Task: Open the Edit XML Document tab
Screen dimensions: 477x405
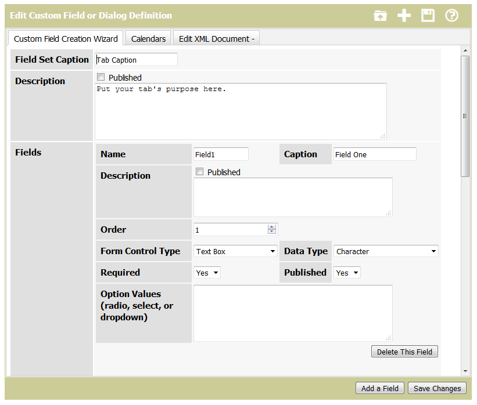Action: pos(216,39)
